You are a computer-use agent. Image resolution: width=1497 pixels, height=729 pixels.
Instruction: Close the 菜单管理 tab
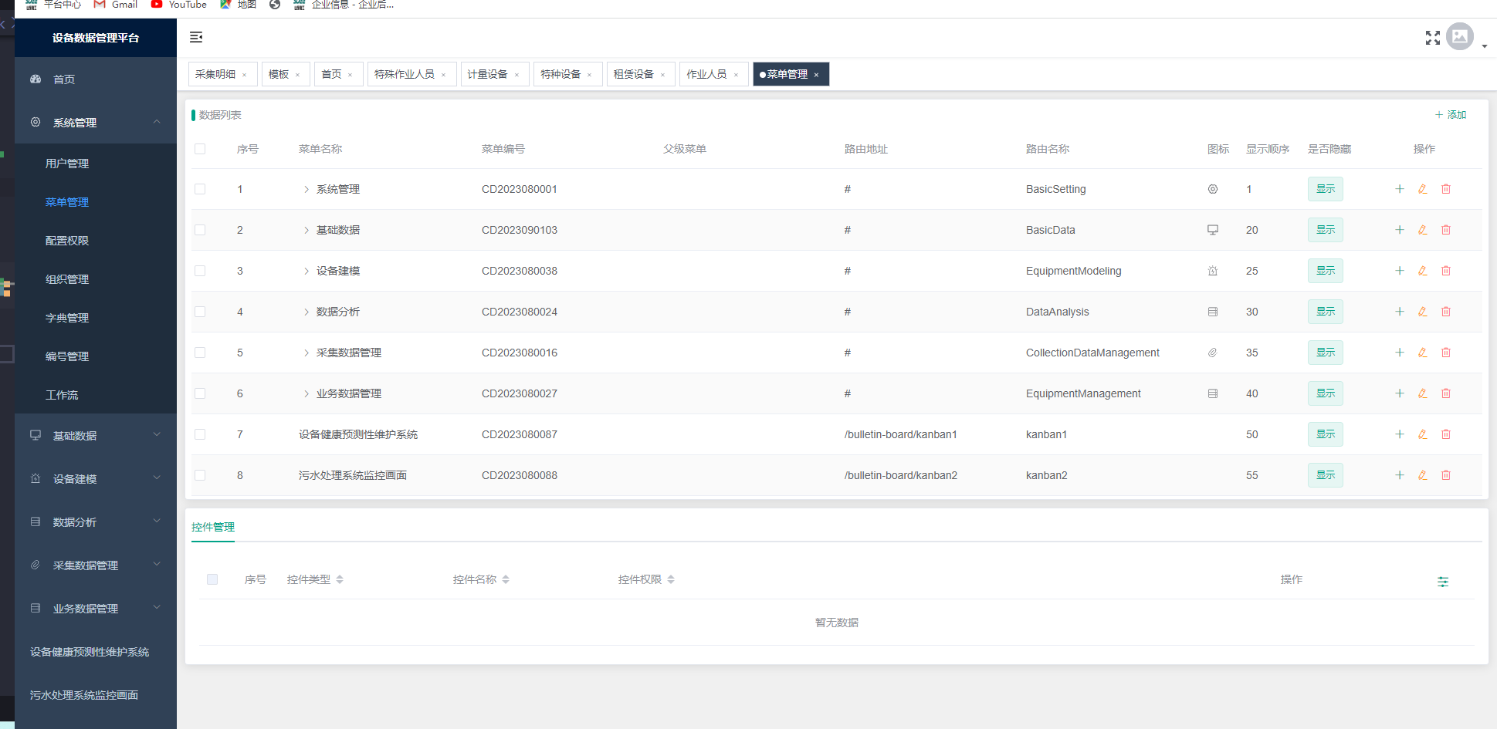tap(816, 75)
